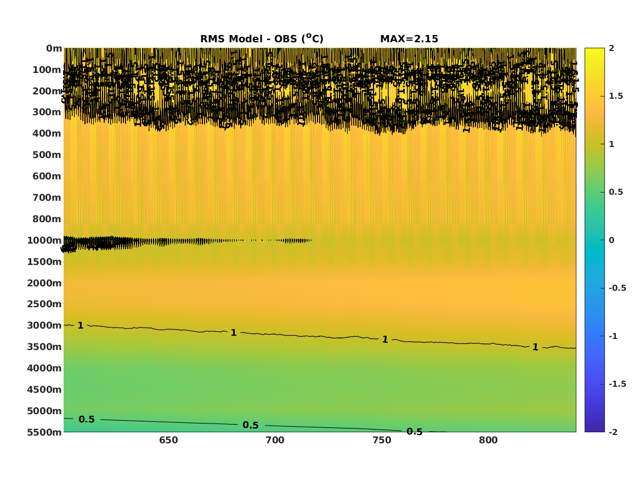Click the '500m' depth axis label
Image resolution: width=640 pixels, height=480 pixels.
pyautogui.click(x=47, y=155)
